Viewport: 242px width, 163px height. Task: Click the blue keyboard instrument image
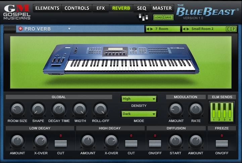pyautogui.click(x=121, y=59)
